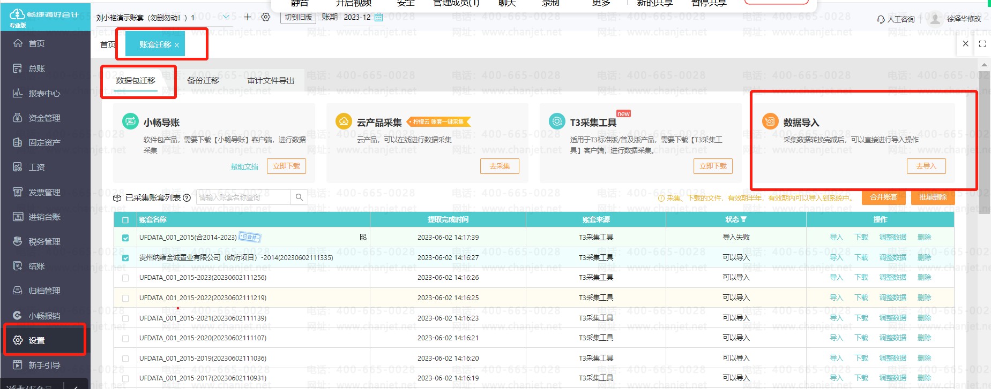Open 报表中心 in the left sidebar
This screenshot has height=389, width=991.
pyautogui.click(x=44, y=93)
